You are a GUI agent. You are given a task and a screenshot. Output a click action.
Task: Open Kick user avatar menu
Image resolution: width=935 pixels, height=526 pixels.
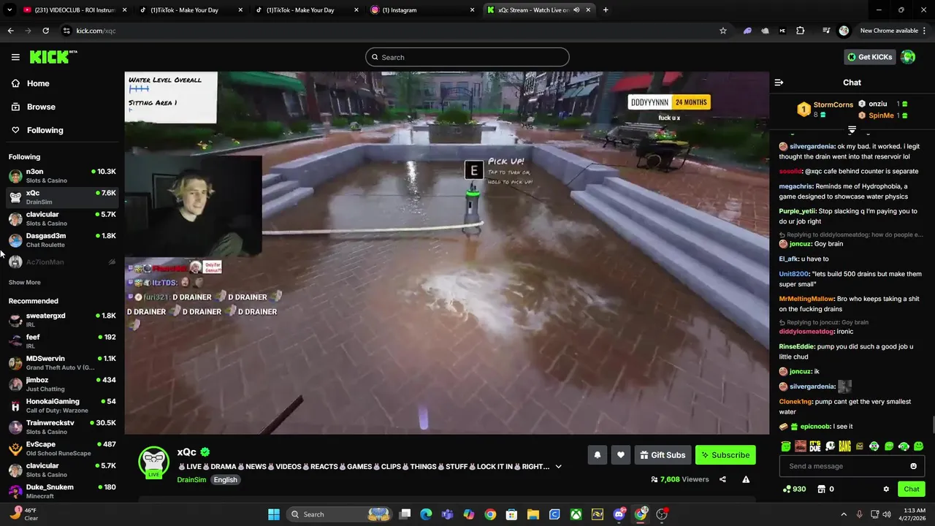pos(908,57)
